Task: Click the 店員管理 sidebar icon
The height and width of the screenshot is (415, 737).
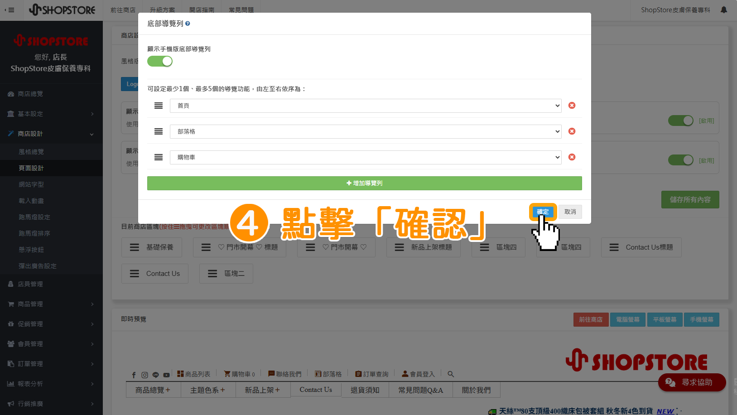Action: [x=11, y=284]
